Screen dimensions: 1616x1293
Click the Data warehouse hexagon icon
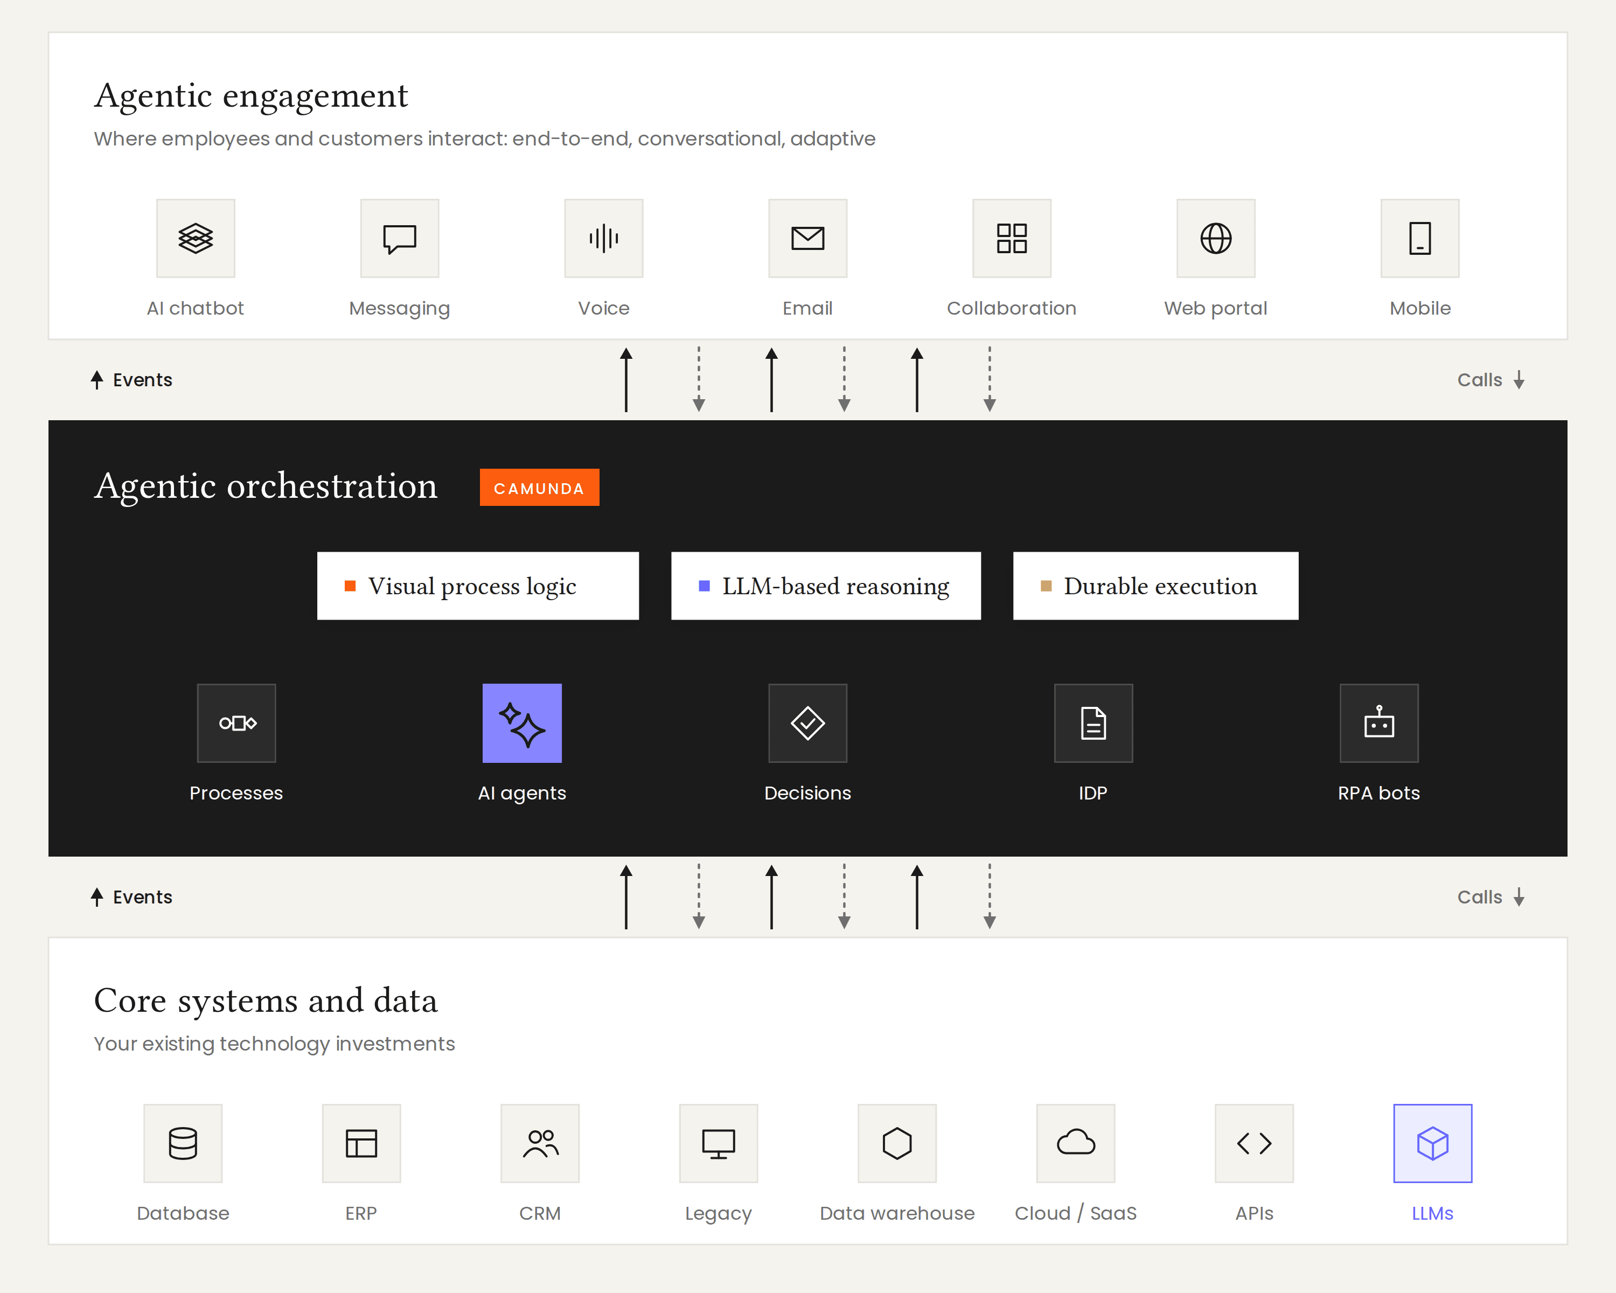click(897, 1143)
